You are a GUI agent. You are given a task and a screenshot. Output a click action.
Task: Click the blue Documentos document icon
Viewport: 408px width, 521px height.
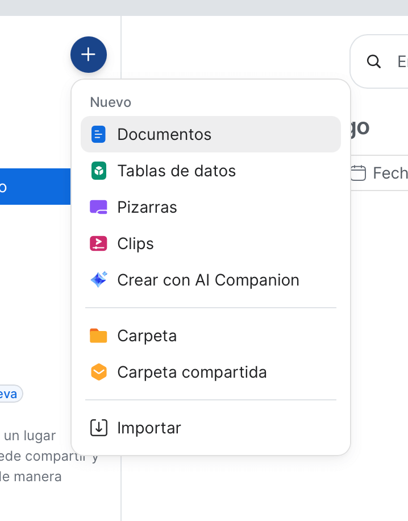pyautogui.click(x=99, y=134)
